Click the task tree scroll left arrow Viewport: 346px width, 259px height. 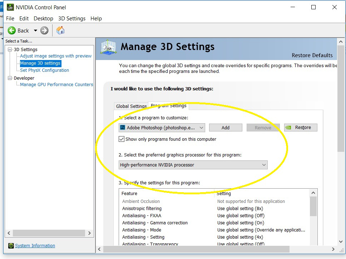coord(9,233)
